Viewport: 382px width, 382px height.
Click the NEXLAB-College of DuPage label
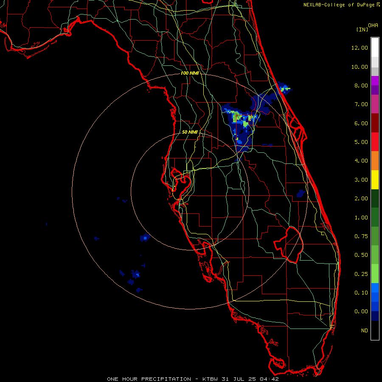pos(339,5)
